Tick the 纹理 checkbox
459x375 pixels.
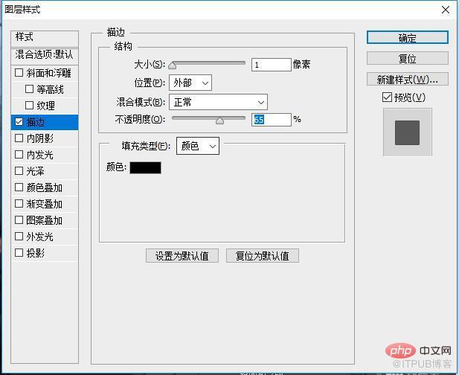[x=29, y=106]
